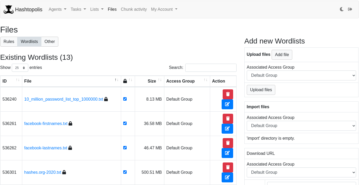359x185 pixels.
Task: Uncheck secret checkbox for facebook-firstnames.txt
Action: (125, 123)
